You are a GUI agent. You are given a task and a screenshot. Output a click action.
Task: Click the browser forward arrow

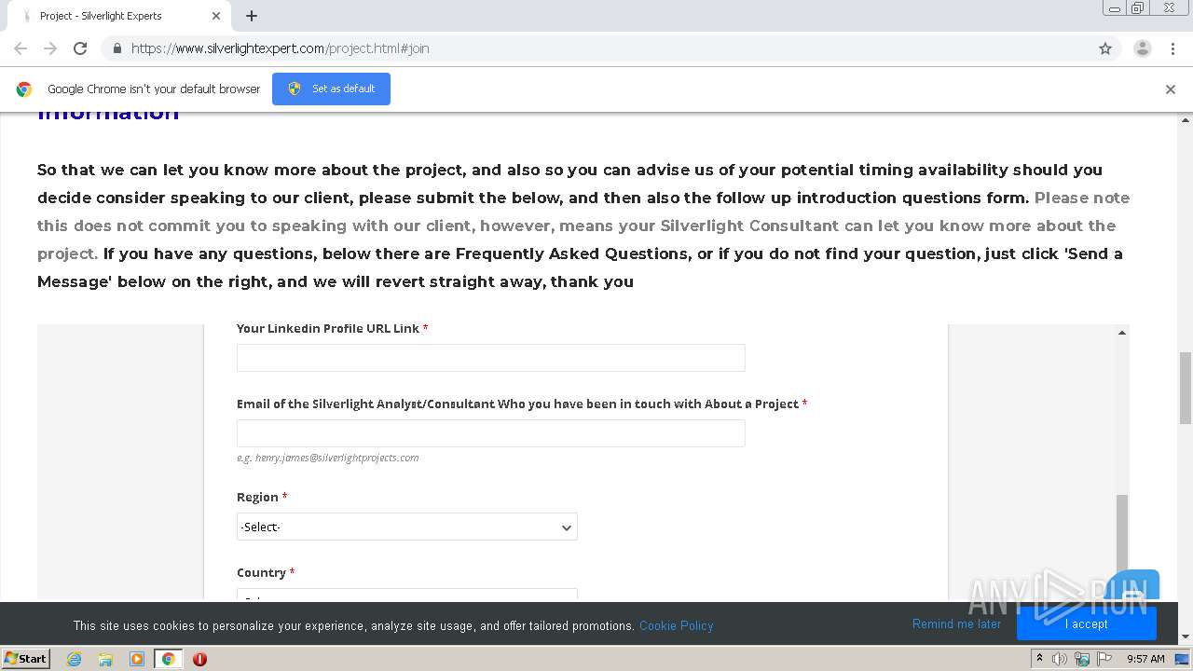(50, 48)
